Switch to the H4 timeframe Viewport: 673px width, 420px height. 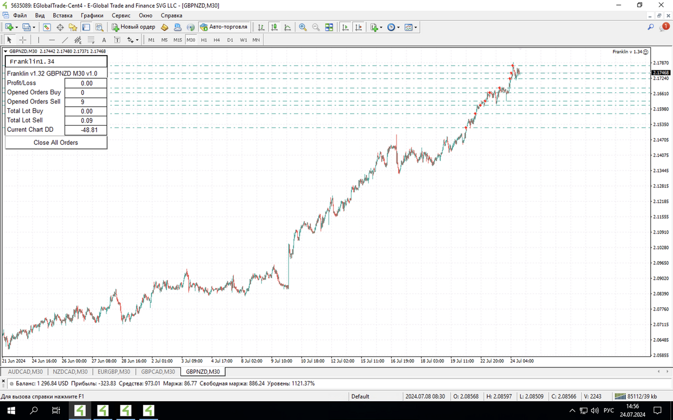click(x=217, y=40)
